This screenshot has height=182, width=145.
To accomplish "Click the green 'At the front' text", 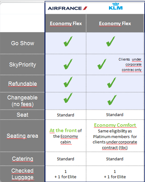I will pos(63,131).
